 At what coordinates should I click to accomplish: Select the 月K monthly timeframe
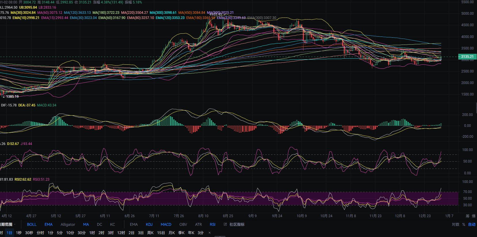172,233
